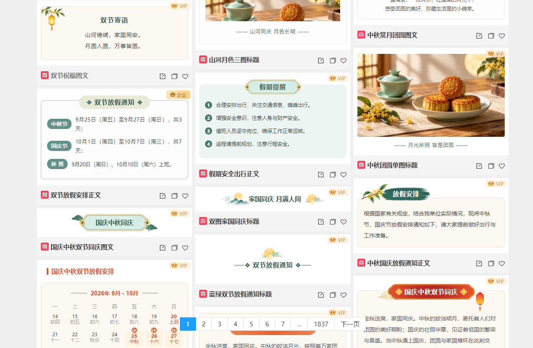Edit the 假期安全出行正文 template
533x348 pixels.
[x=321, y=175]
